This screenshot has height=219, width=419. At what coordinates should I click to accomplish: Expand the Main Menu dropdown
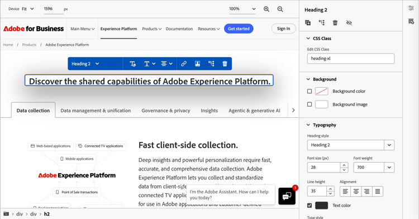[x=83, y=29]
